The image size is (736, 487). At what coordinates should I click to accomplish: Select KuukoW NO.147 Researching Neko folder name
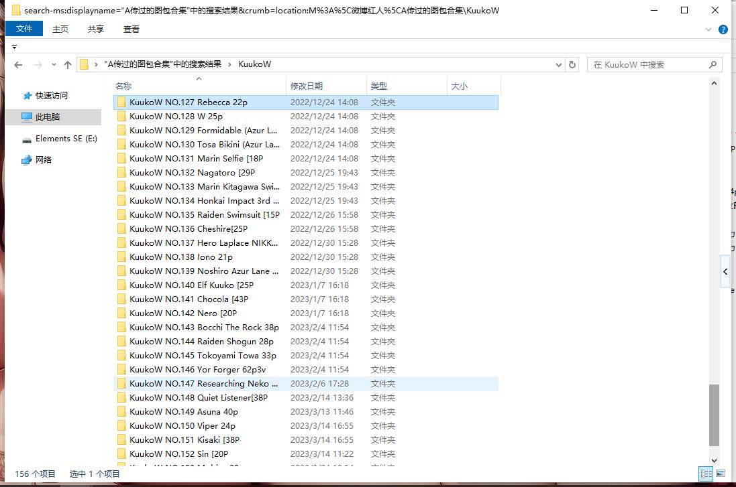coord(203,383)
